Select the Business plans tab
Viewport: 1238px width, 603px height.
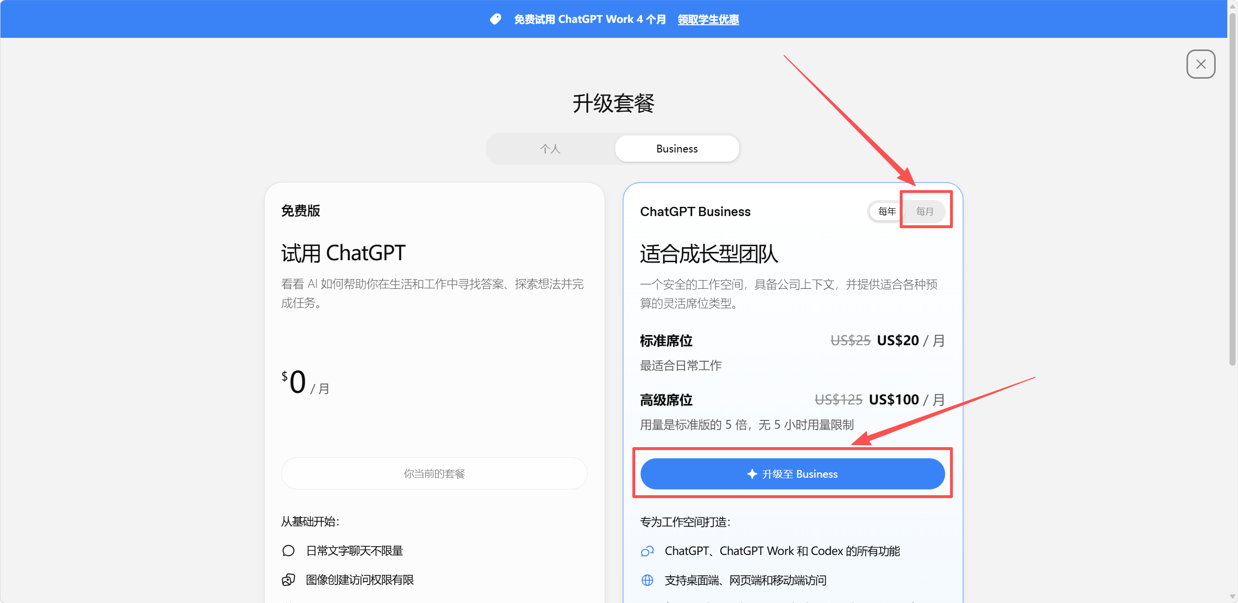coord(677,149)
